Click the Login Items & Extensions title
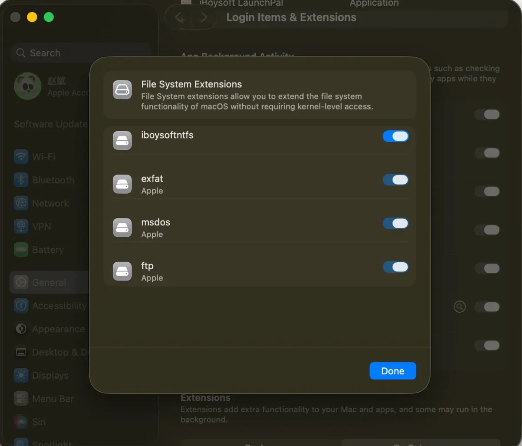 pos(291,17)
